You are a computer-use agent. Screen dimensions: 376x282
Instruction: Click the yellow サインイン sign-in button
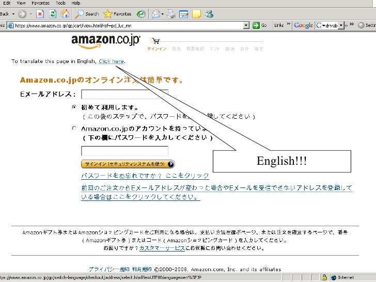point(128,164)
